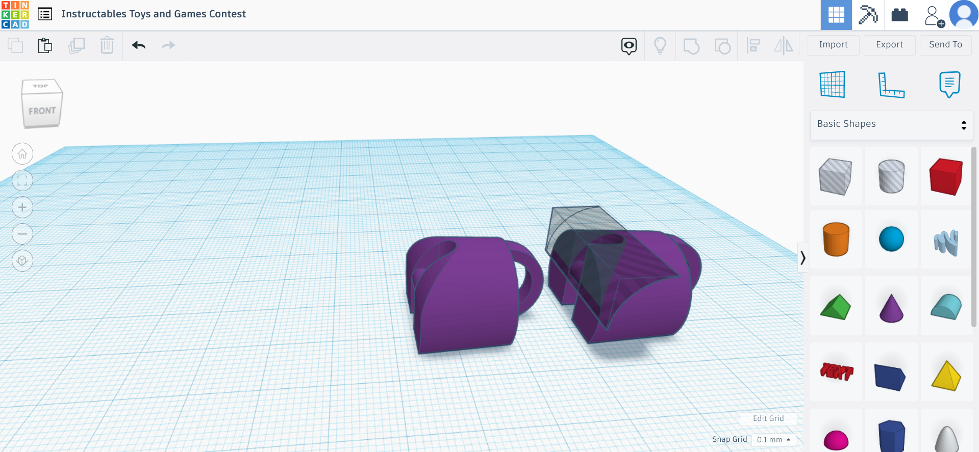Collapse the shapes panel chevron
Image resolution: width=979 pixels, height=452 pixels.
pos(802,257)
